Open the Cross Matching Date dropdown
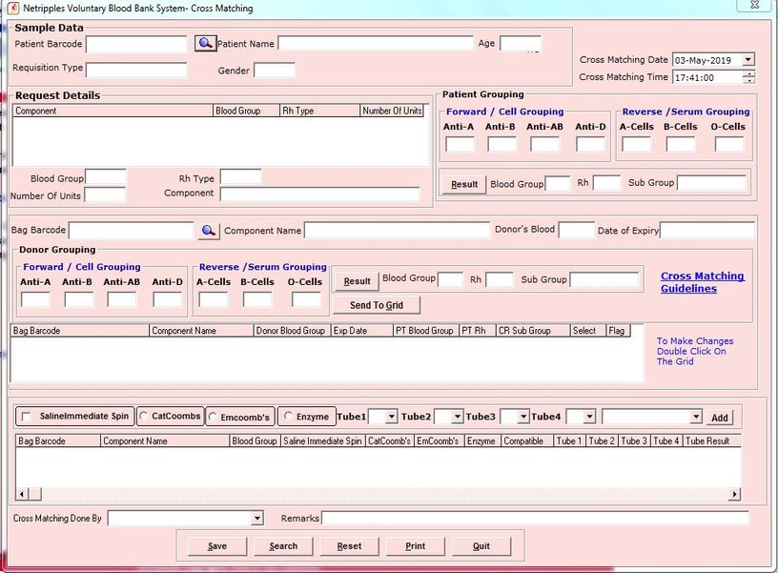This screenshot has height=573, width=778. 748,59
